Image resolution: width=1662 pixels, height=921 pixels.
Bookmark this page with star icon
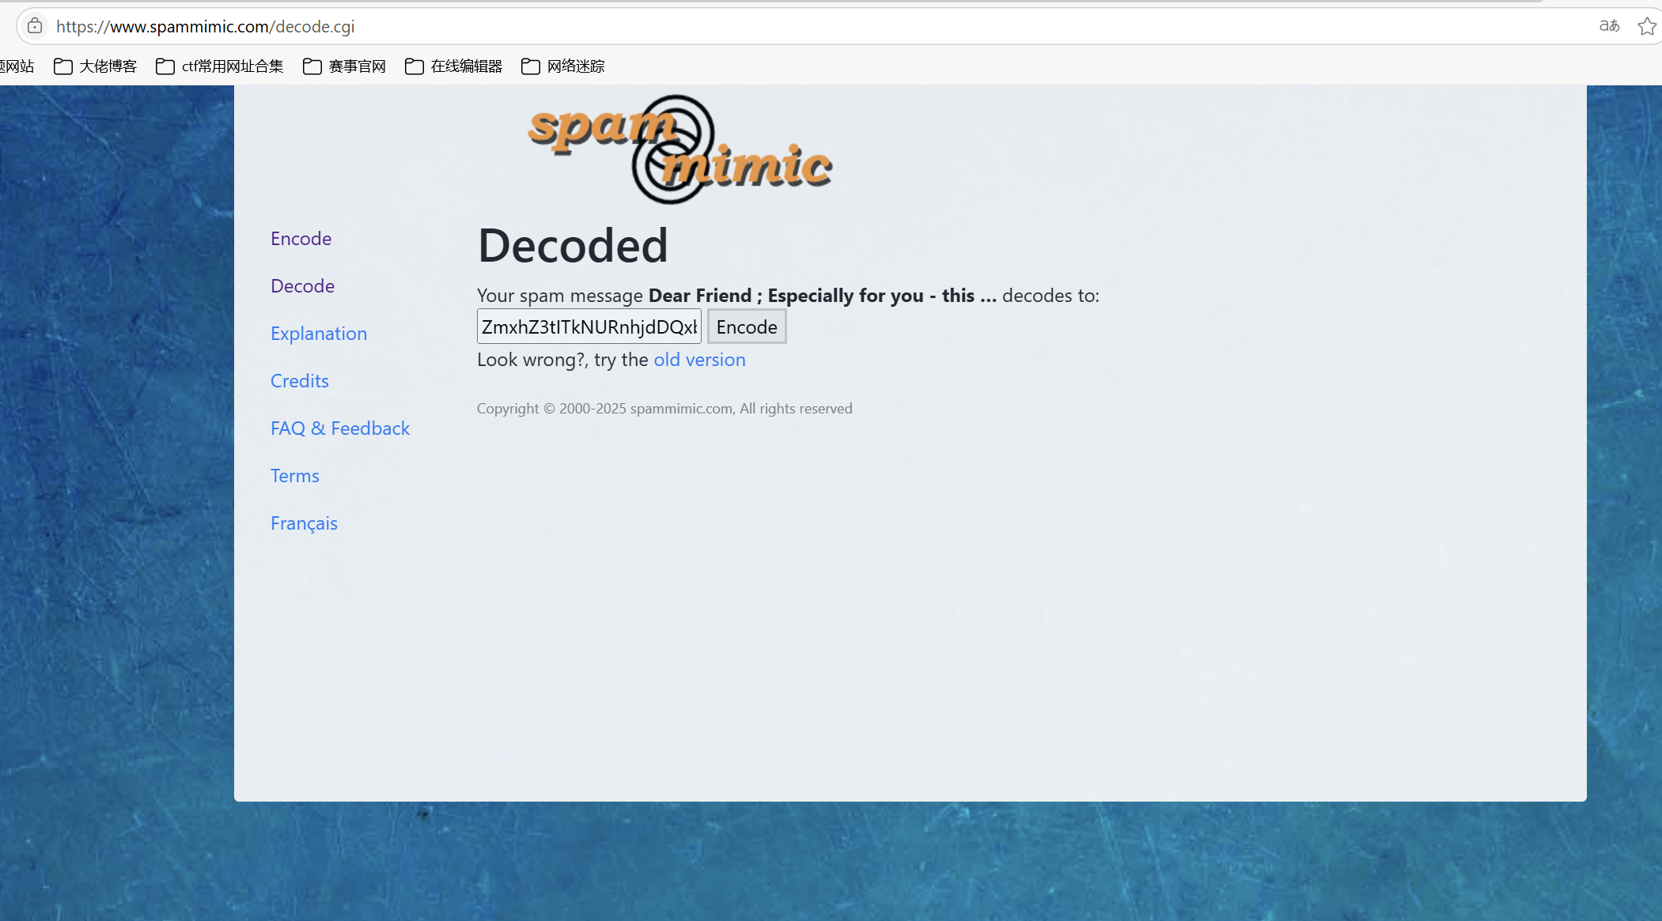1647,26
